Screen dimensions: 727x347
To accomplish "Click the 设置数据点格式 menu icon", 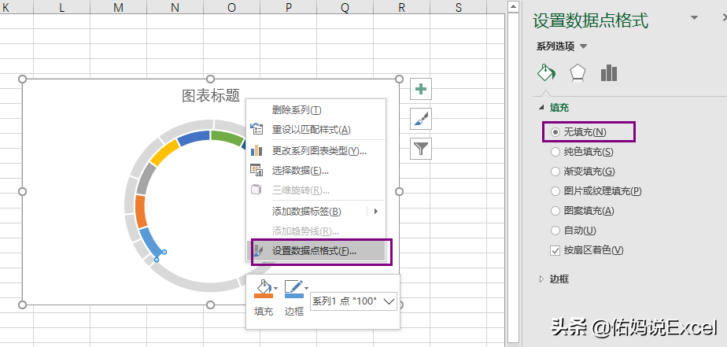I will coord(259,251).
